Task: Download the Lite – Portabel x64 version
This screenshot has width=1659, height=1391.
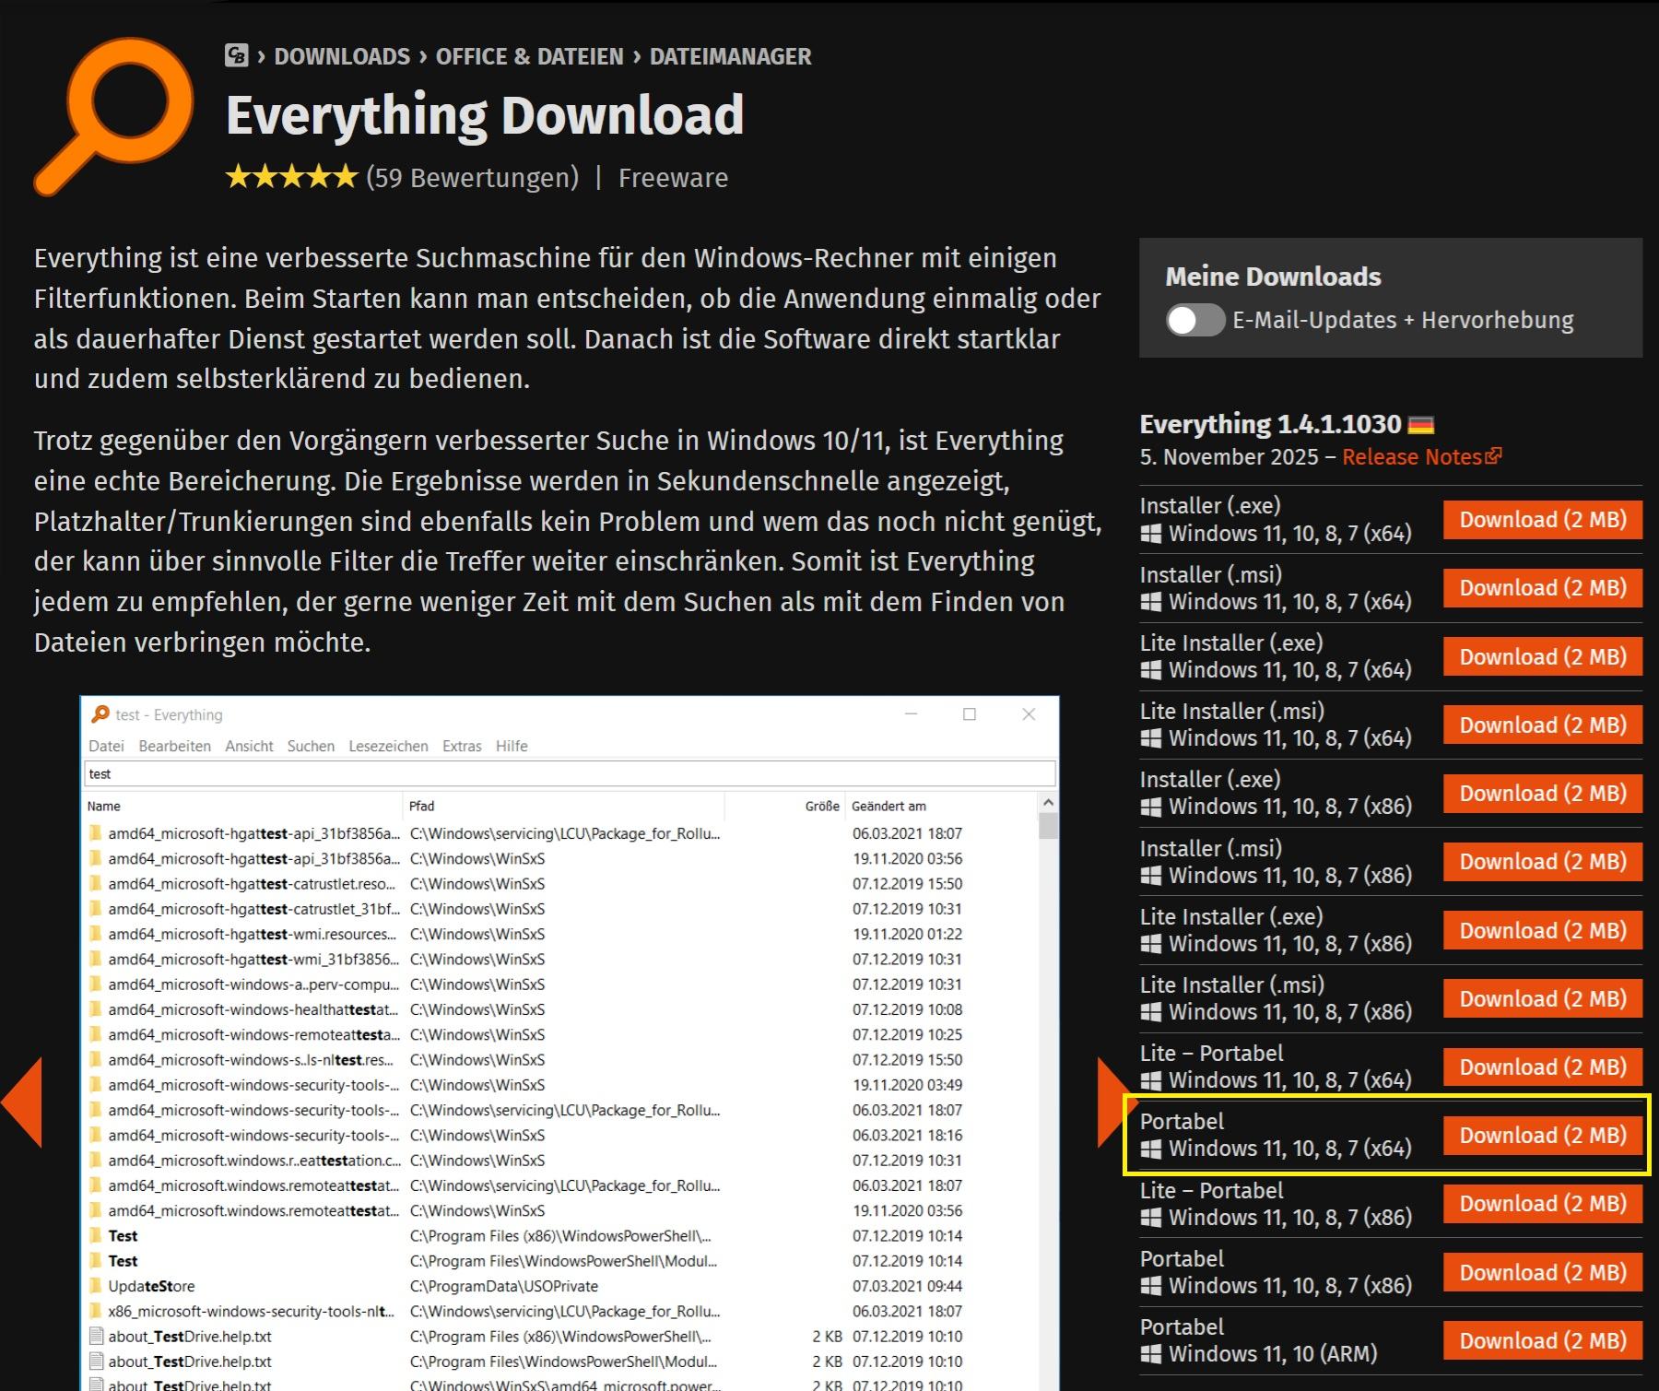Action: click(1543, 1067)
